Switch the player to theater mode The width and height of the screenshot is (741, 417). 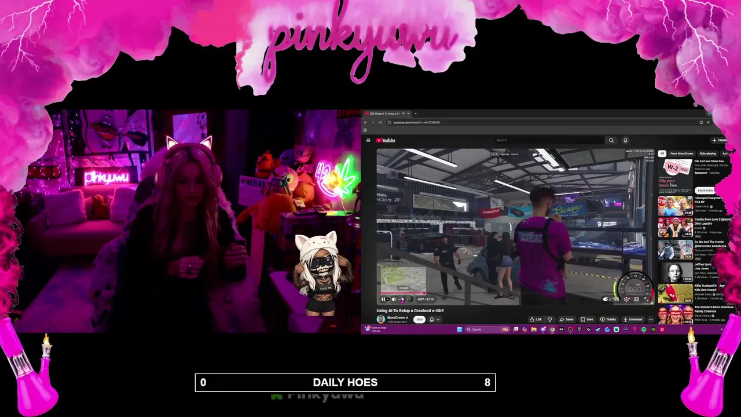click(x=636, y=299)
